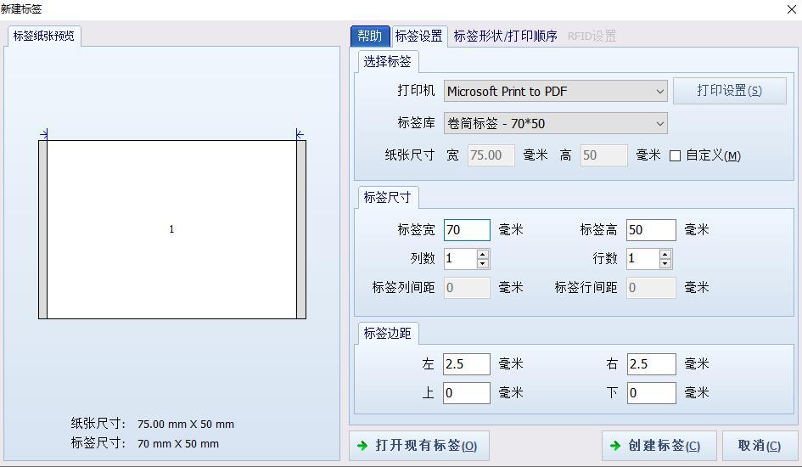This screenshot has height=467, width=802.
Task: Click the green arrow on 打开现有标签
Action: pyautogui.click(x=362, y=446)
